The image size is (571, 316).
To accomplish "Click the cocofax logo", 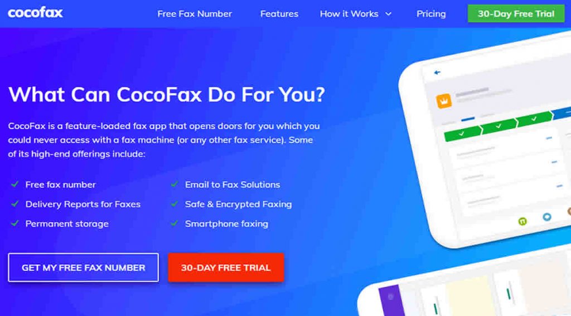I will (35, 13).
